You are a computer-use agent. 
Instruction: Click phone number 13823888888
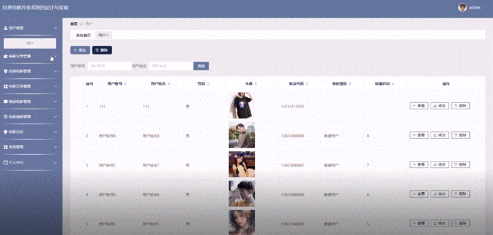(x=292, y=136)
